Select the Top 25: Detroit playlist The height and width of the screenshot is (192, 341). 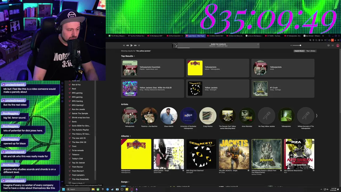(x=78, y=163)
